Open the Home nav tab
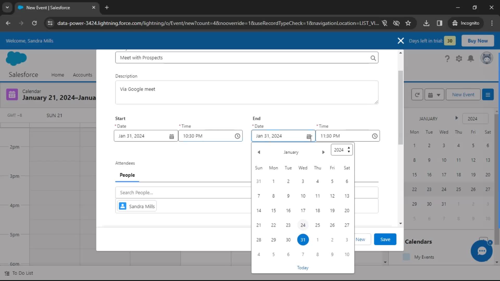The image size is (500, 281). pos(58,75)
